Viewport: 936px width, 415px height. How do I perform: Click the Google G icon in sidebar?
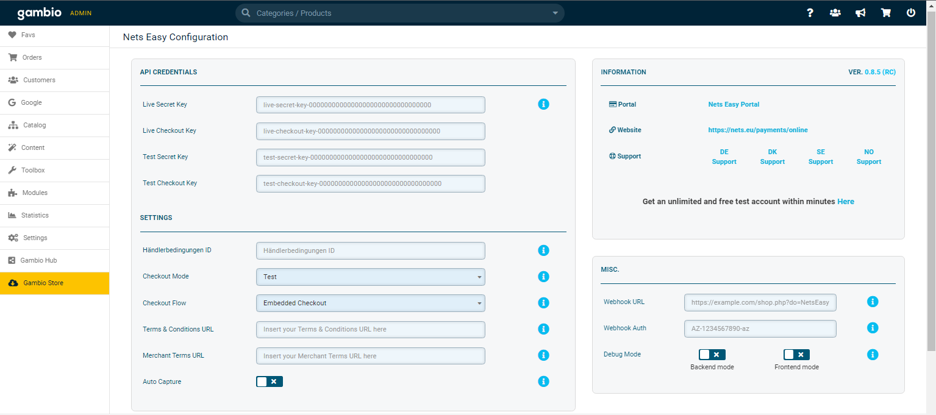coord(12,102)
